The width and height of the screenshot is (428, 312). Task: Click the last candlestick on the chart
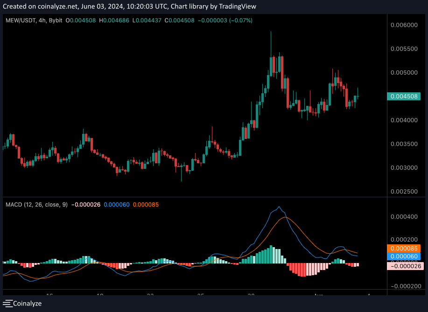(358, 95)
